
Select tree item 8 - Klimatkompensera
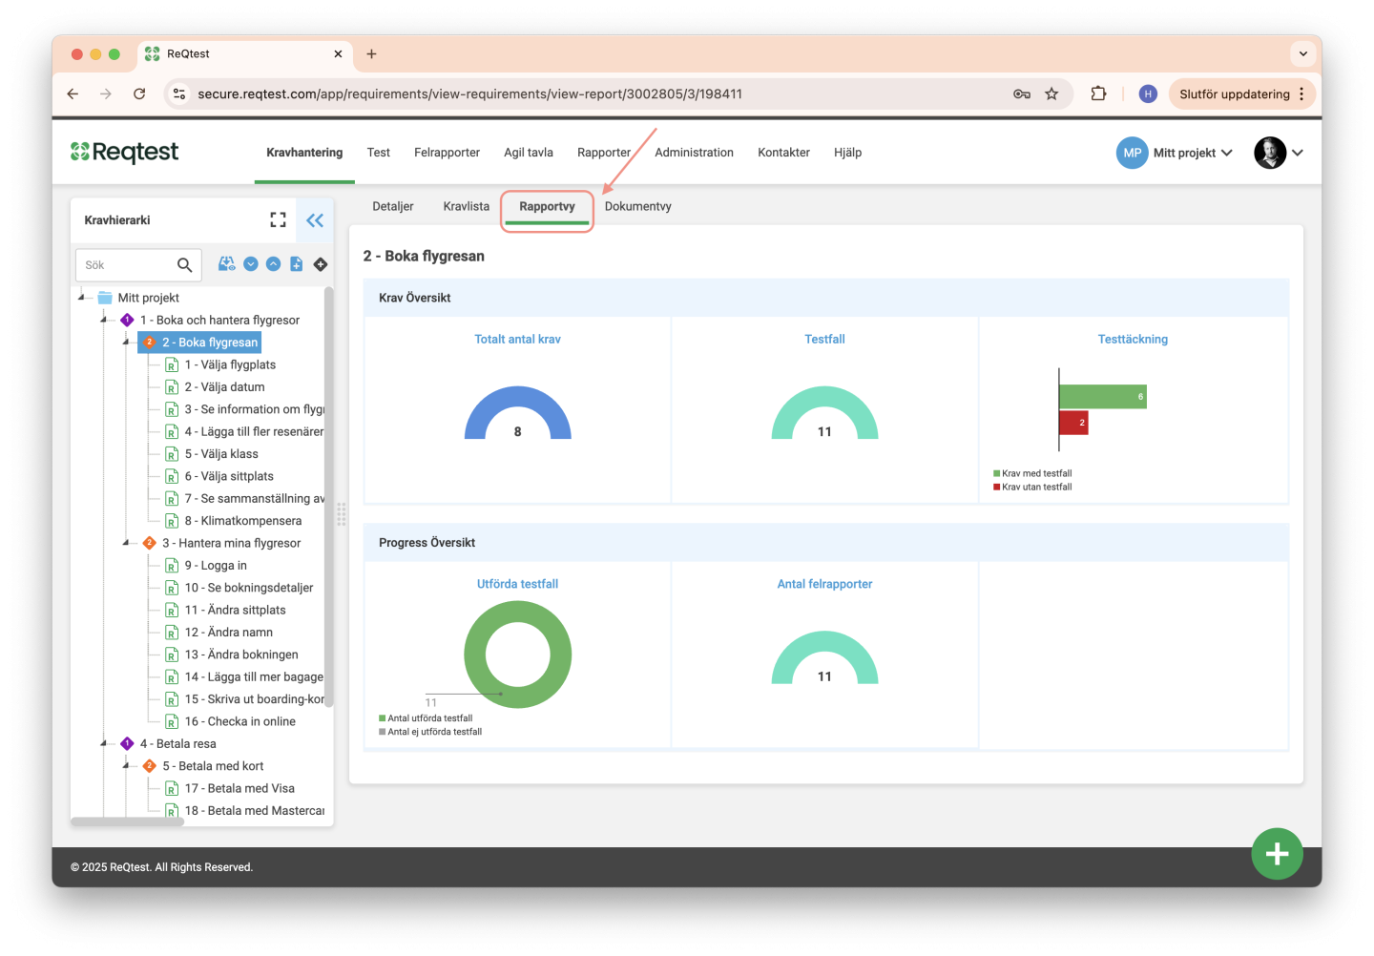[x=243, y=521]
